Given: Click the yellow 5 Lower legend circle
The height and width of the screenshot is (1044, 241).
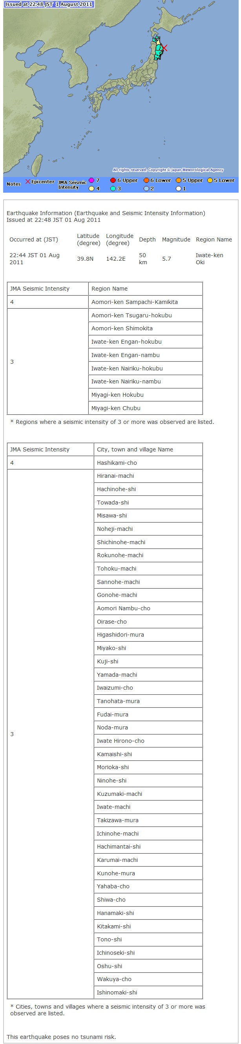Looking at the screenshot, I should [210, 180].
